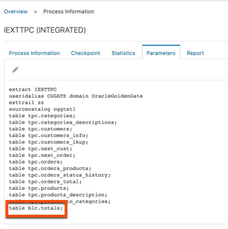Click the 'sourcecatalog oggtst1' line
228x229 pixels.
pos(42,109)
